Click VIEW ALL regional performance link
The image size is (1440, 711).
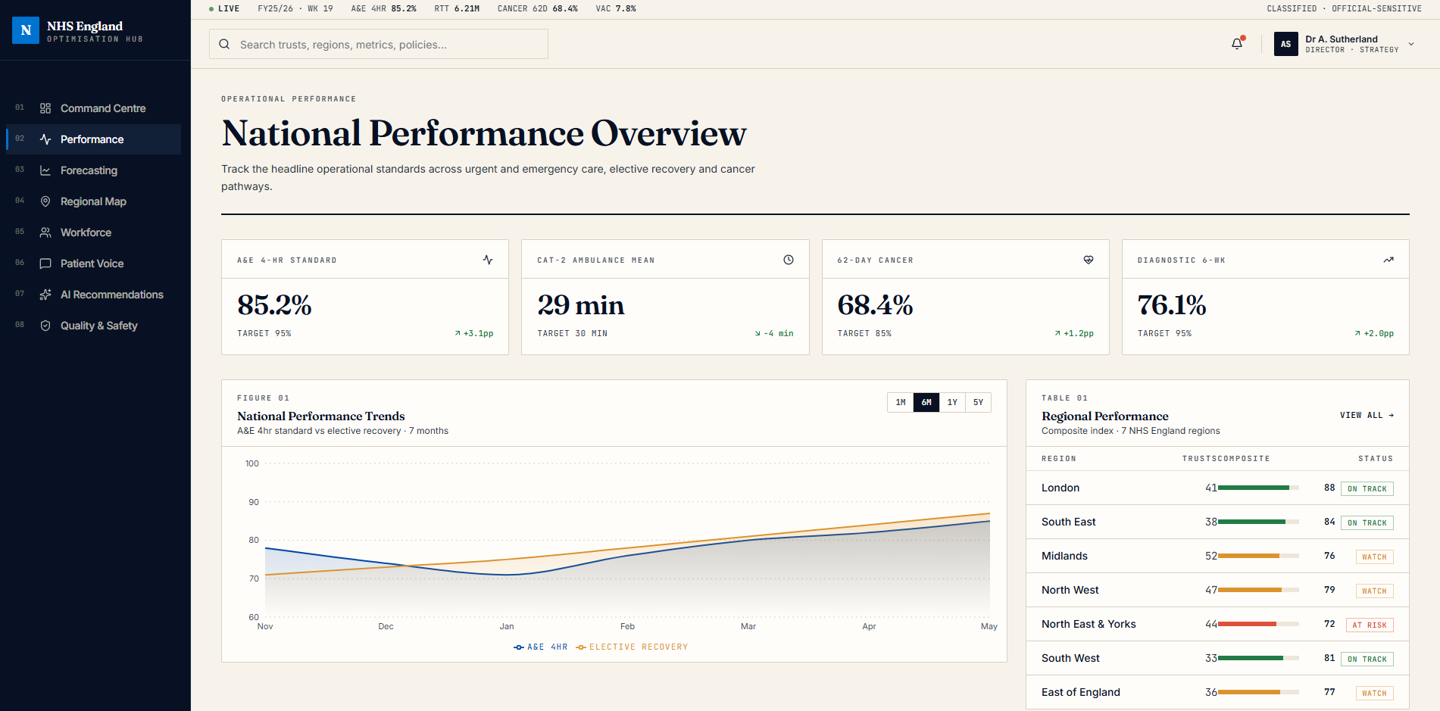point(1367,415)
